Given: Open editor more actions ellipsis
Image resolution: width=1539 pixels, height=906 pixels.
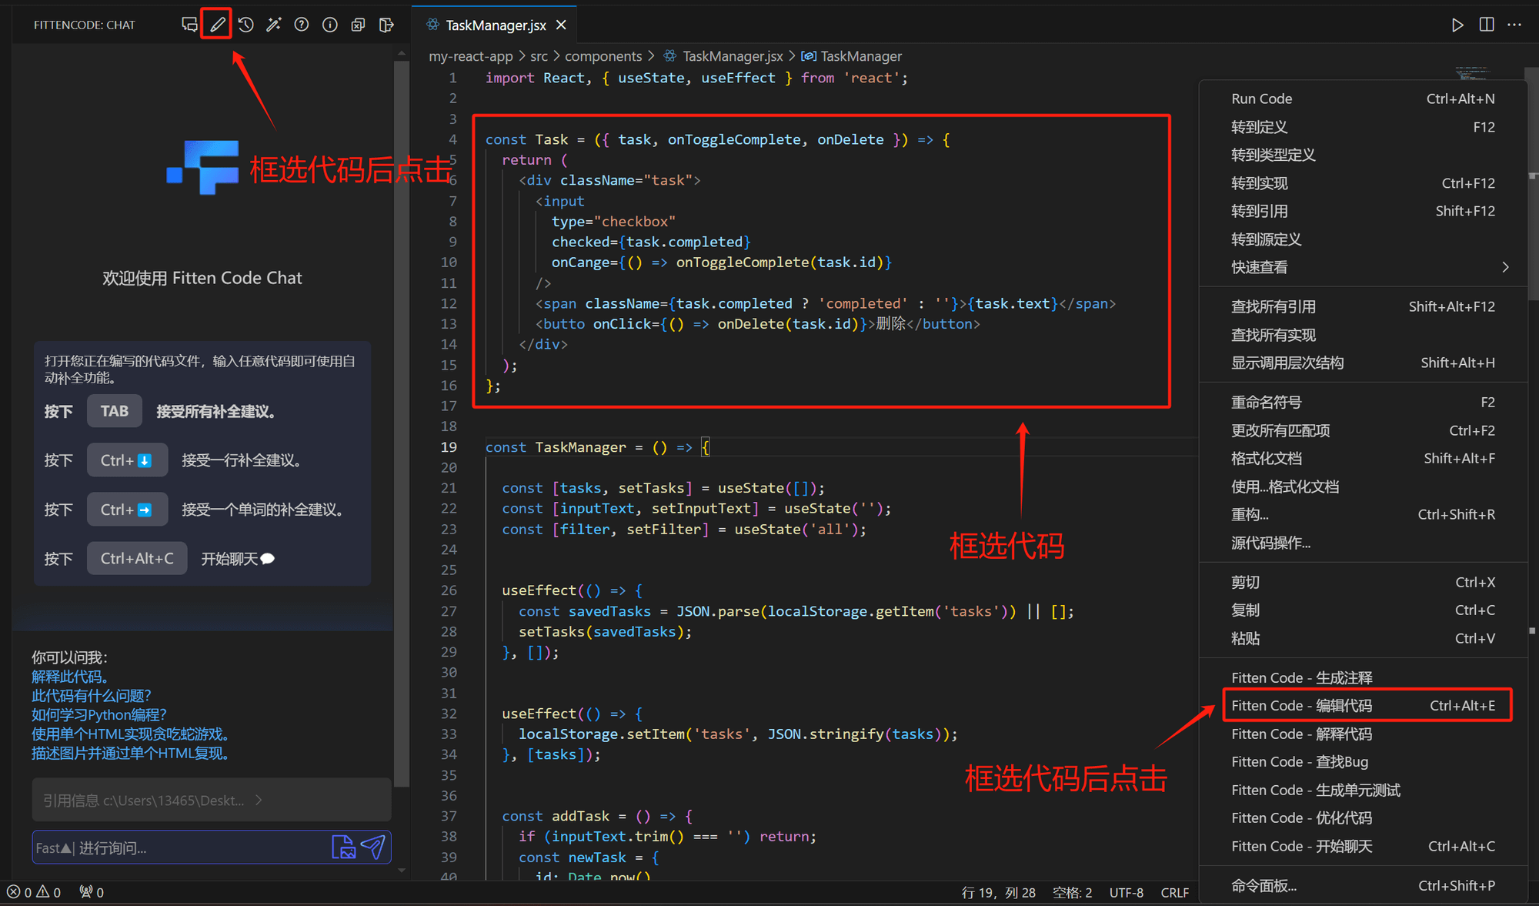Looking at the screenshot, I should 1514,25.
